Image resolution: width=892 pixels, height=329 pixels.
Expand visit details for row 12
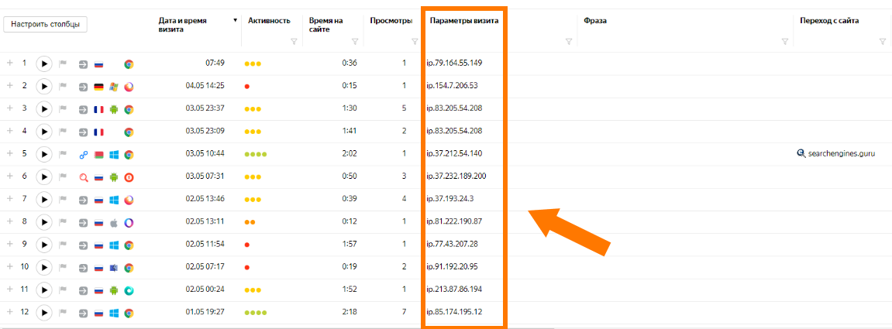pos(10,313)
